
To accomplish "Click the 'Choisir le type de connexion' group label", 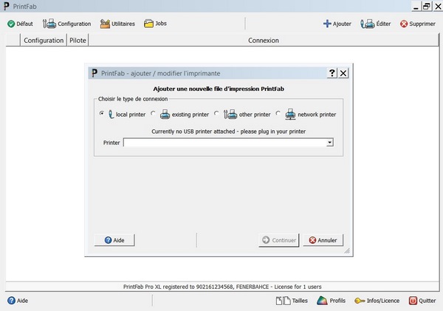I will [x=133, y=99].
